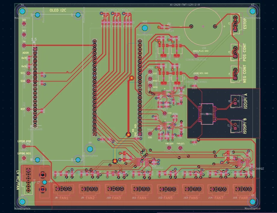Click the Q2 transistor footprint

[177, 51]
